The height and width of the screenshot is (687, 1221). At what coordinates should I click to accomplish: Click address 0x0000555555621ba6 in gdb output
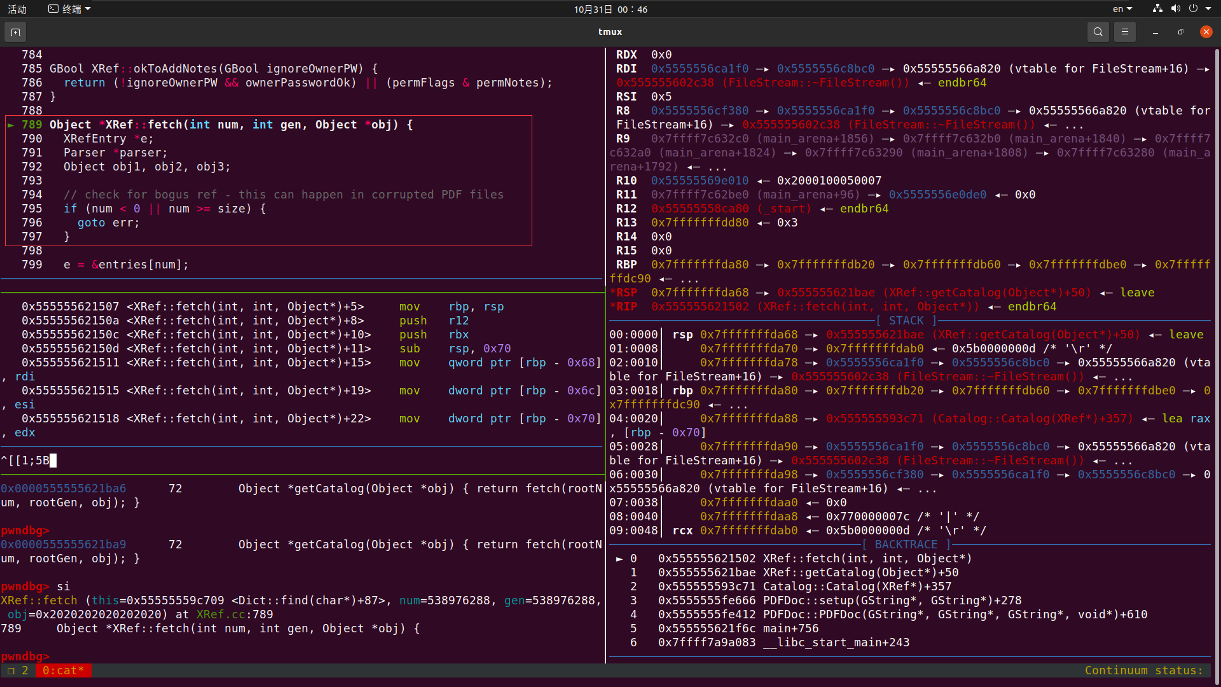pyautogui.click(x=63, y=489)
